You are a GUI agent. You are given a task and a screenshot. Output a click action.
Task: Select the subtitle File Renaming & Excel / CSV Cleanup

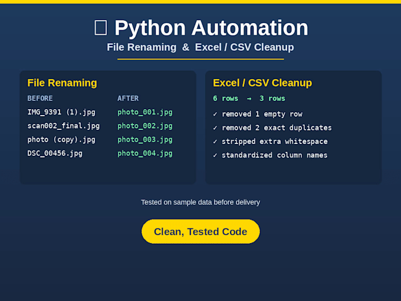click(x=200, y=47)
